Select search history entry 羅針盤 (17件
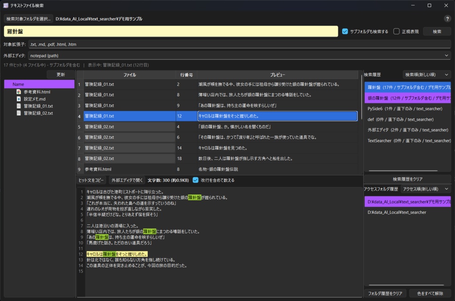Viewport: 455px width, 301px height. tap(408, 87)
